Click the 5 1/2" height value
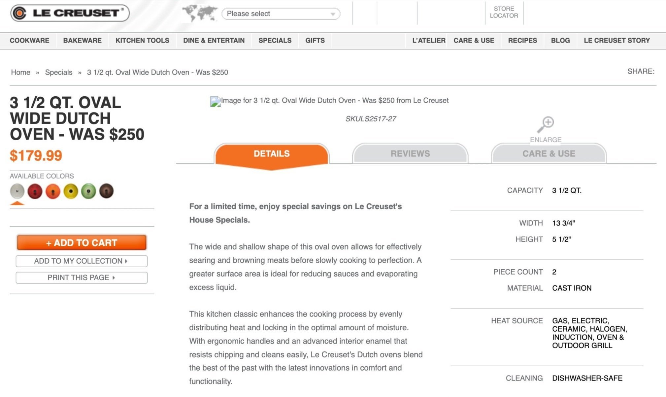The height and width of the screenshot is (397, 666). (x=561, y=239)
